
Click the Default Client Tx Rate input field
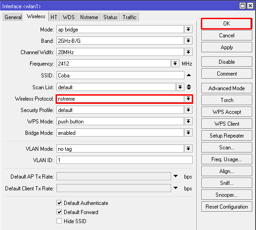[114, 188]
